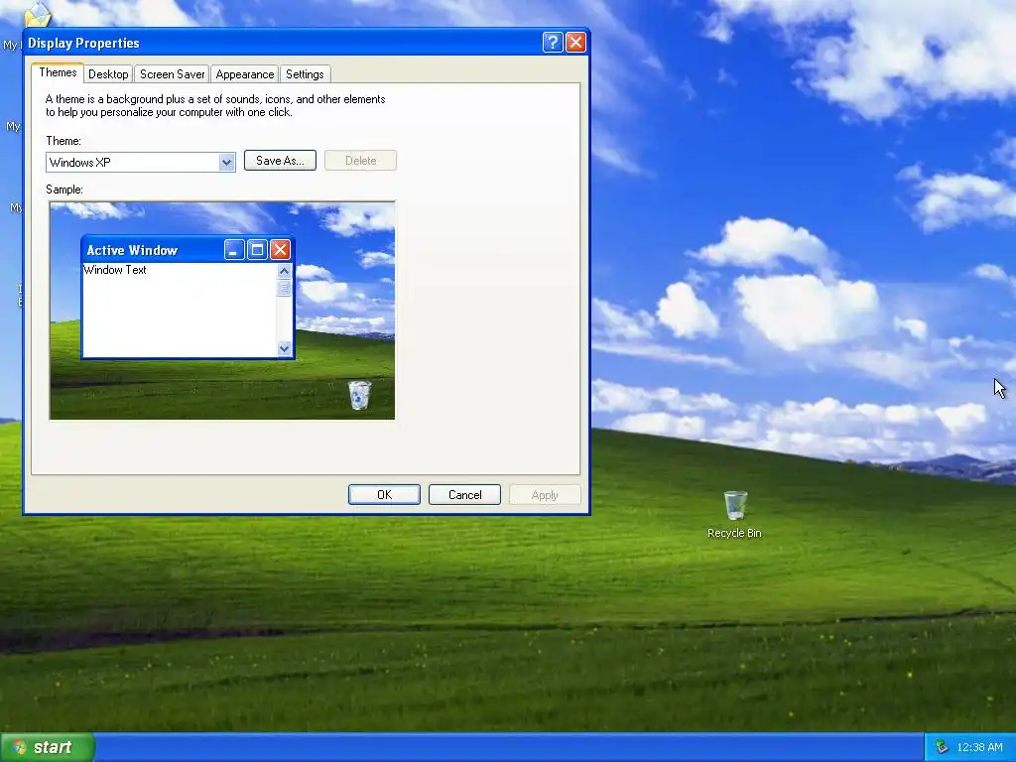Viewport: 1016px width, 762px height.
Task: Click the sample window close icon
Action: click(280, 249)
